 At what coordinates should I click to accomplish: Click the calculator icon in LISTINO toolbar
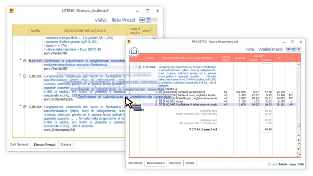pyautogui.click(x=149, y=20)
